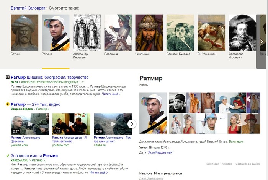Play the 4:14 video thumbnail
The height and width of the screenshot is (180, 268).
coord(71,124)
